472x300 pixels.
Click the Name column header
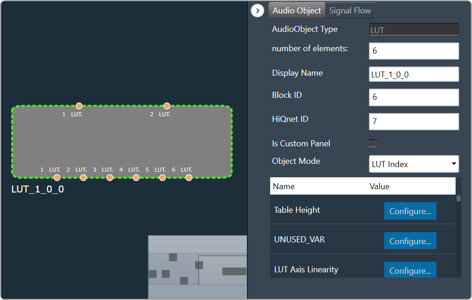(284, 186)
